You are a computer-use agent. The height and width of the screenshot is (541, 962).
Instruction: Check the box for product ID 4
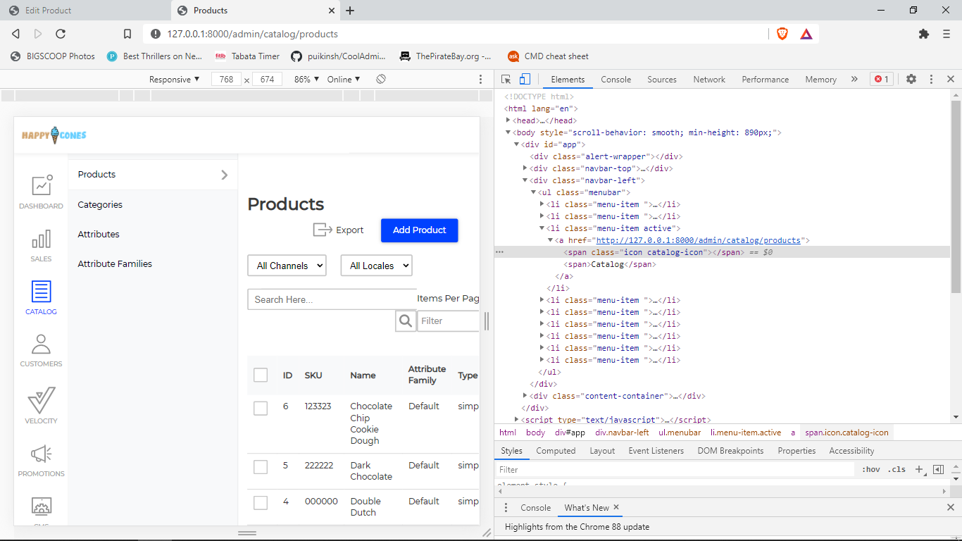(261, 502)
